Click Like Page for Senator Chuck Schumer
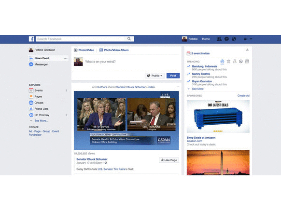Screen dimensions: 281x210 [169, 160]
